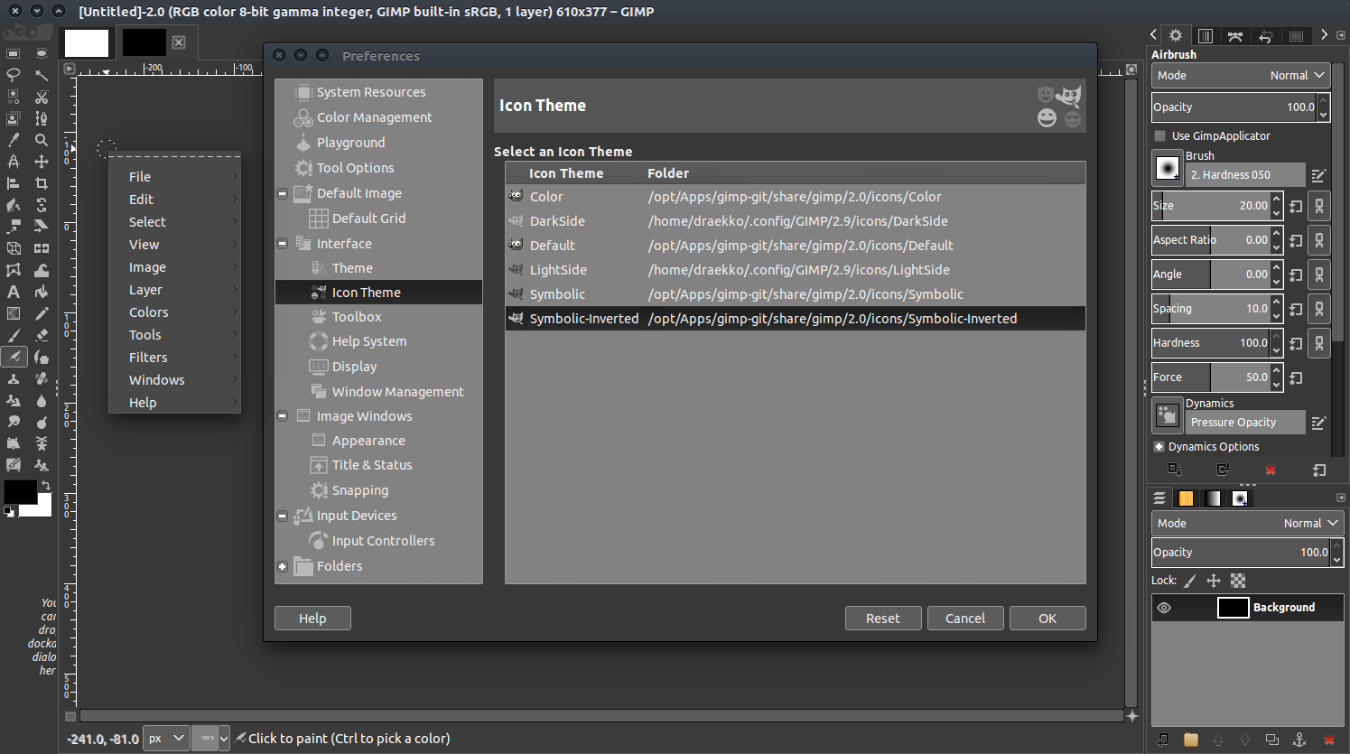Collapse the Default Image tree node
This screenshot has height=754, width=1350.
[283, 193]
